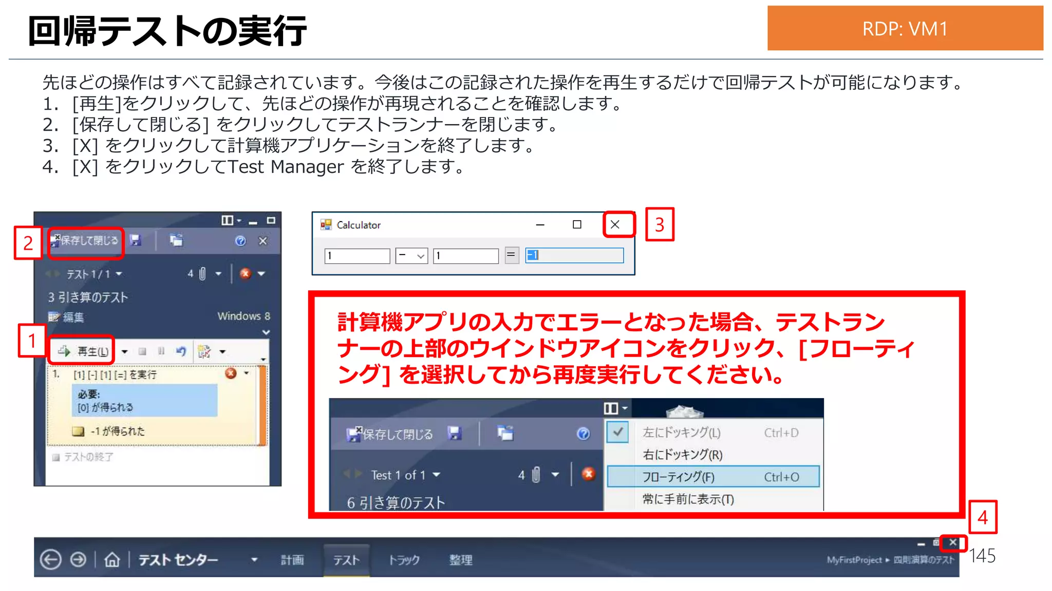Screen dimensions: 1052x591
Task: Click the window capture icon in the 3 引き算のテスト runner
Action: (x=176, y=240)
